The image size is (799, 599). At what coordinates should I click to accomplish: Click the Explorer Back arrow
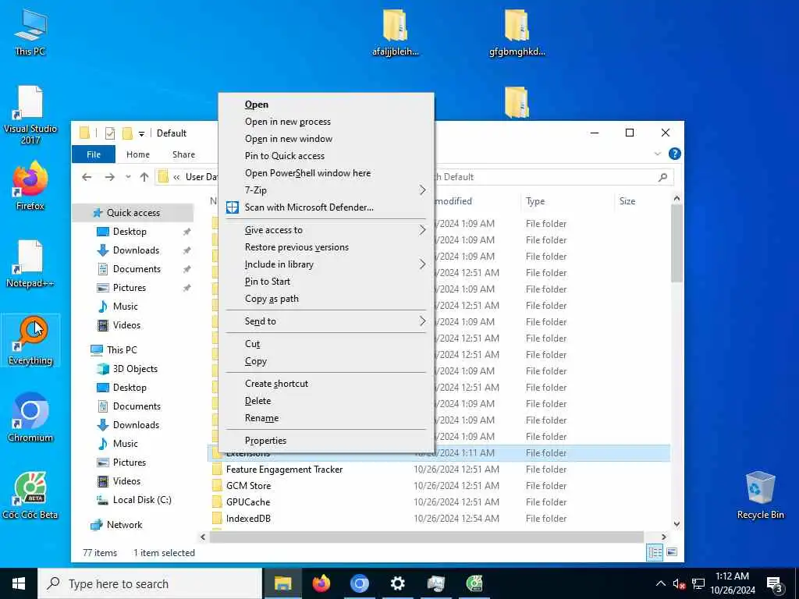[87, 177]
